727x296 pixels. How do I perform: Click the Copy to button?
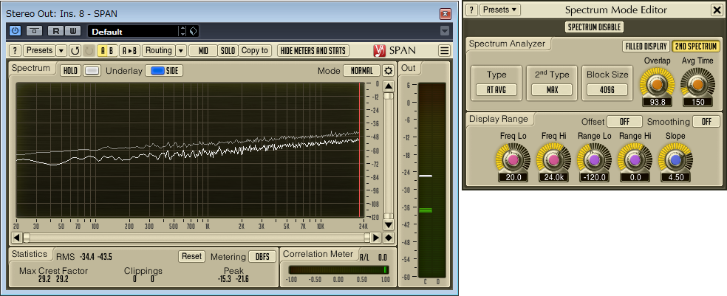coord(255,50)
